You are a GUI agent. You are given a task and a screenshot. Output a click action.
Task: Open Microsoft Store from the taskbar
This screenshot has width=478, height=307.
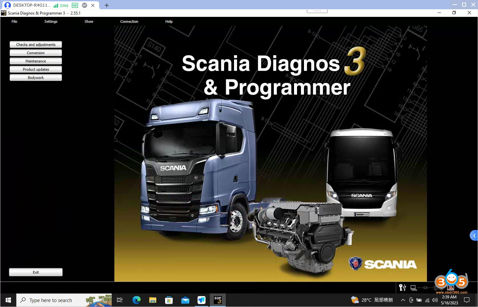click(x=169, y=300)
